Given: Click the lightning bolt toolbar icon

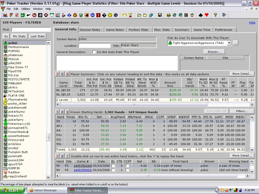Looking at the screenshot, I should 11,15.
